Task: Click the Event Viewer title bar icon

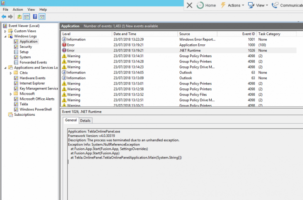Action: [3, 3]
